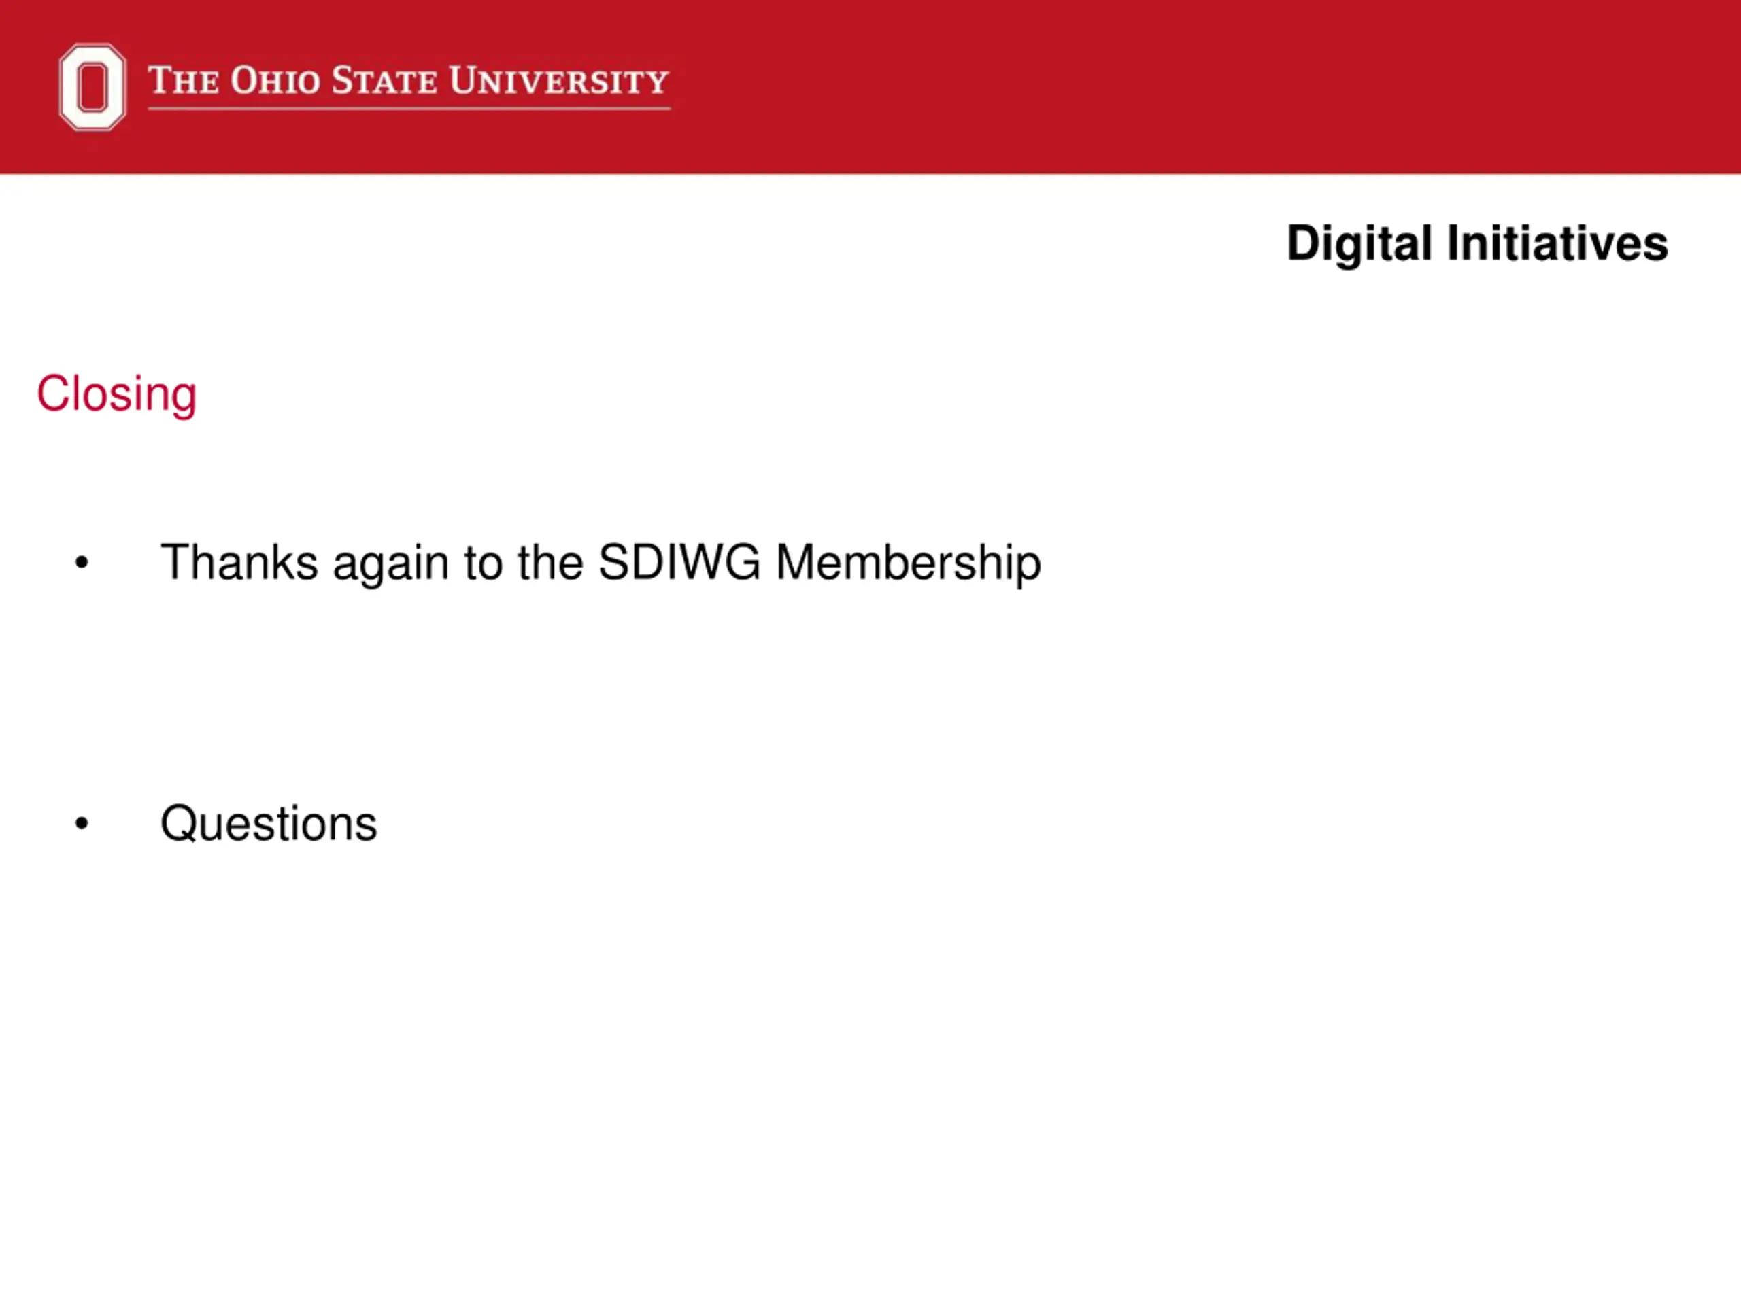Select the Questions bullet text

click(x=269, y=824)
